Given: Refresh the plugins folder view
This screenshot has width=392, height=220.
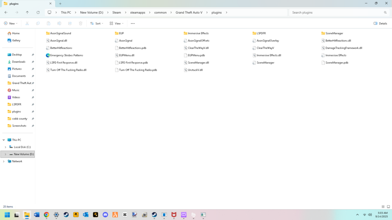Looking at the screenshot, I should tap(38, 13).
